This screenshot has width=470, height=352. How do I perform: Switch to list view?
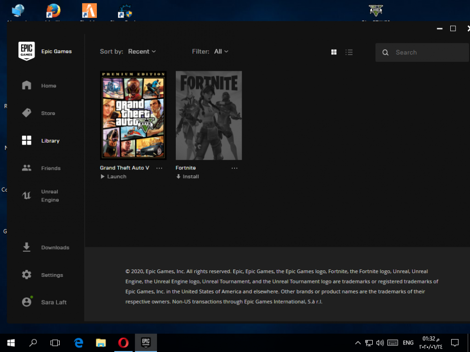click(x=349, y=52)
